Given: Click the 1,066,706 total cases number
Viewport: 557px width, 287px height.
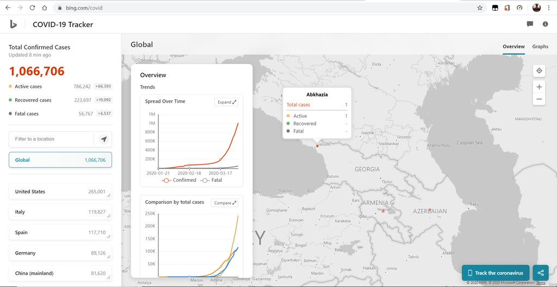Looking at the screenshot, I should click(37, 71).
